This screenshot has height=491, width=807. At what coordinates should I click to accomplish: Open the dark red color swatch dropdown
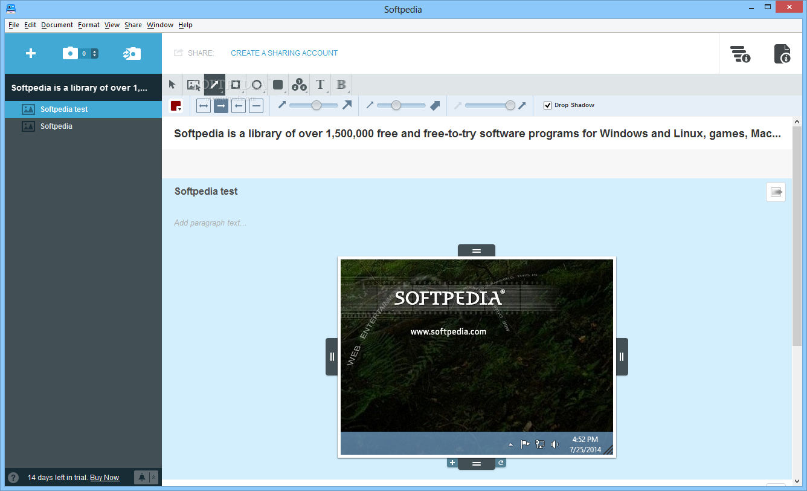pyautogui.click(x=176, y=106)
